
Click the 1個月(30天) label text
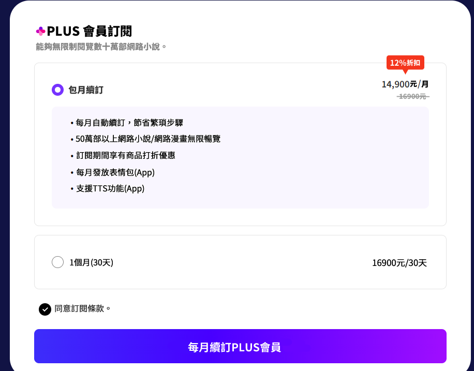click(x=91, y=262)
